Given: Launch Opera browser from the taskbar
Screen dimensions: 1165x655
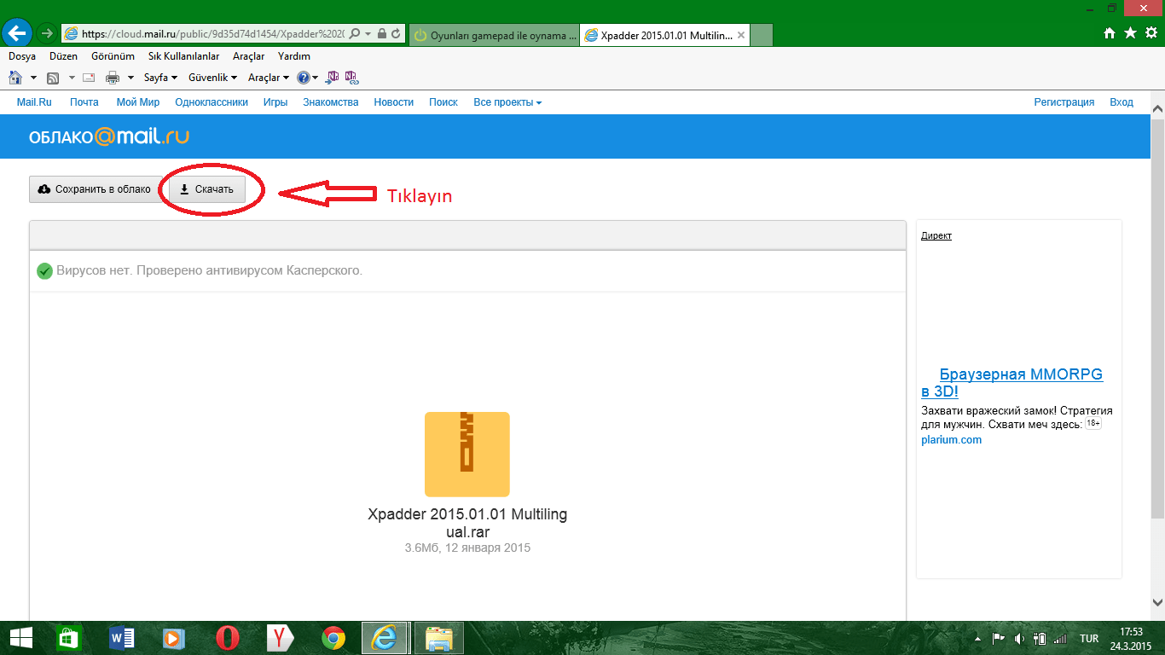Looking at the screenshot, I should pos(227,638).
